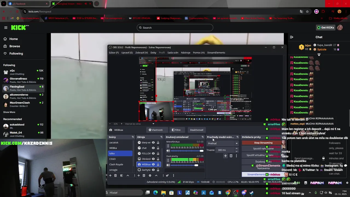Screen dimensions: 350x197
Task: Open the Súbor menu in OBS
Action: [x=114, y=53]
